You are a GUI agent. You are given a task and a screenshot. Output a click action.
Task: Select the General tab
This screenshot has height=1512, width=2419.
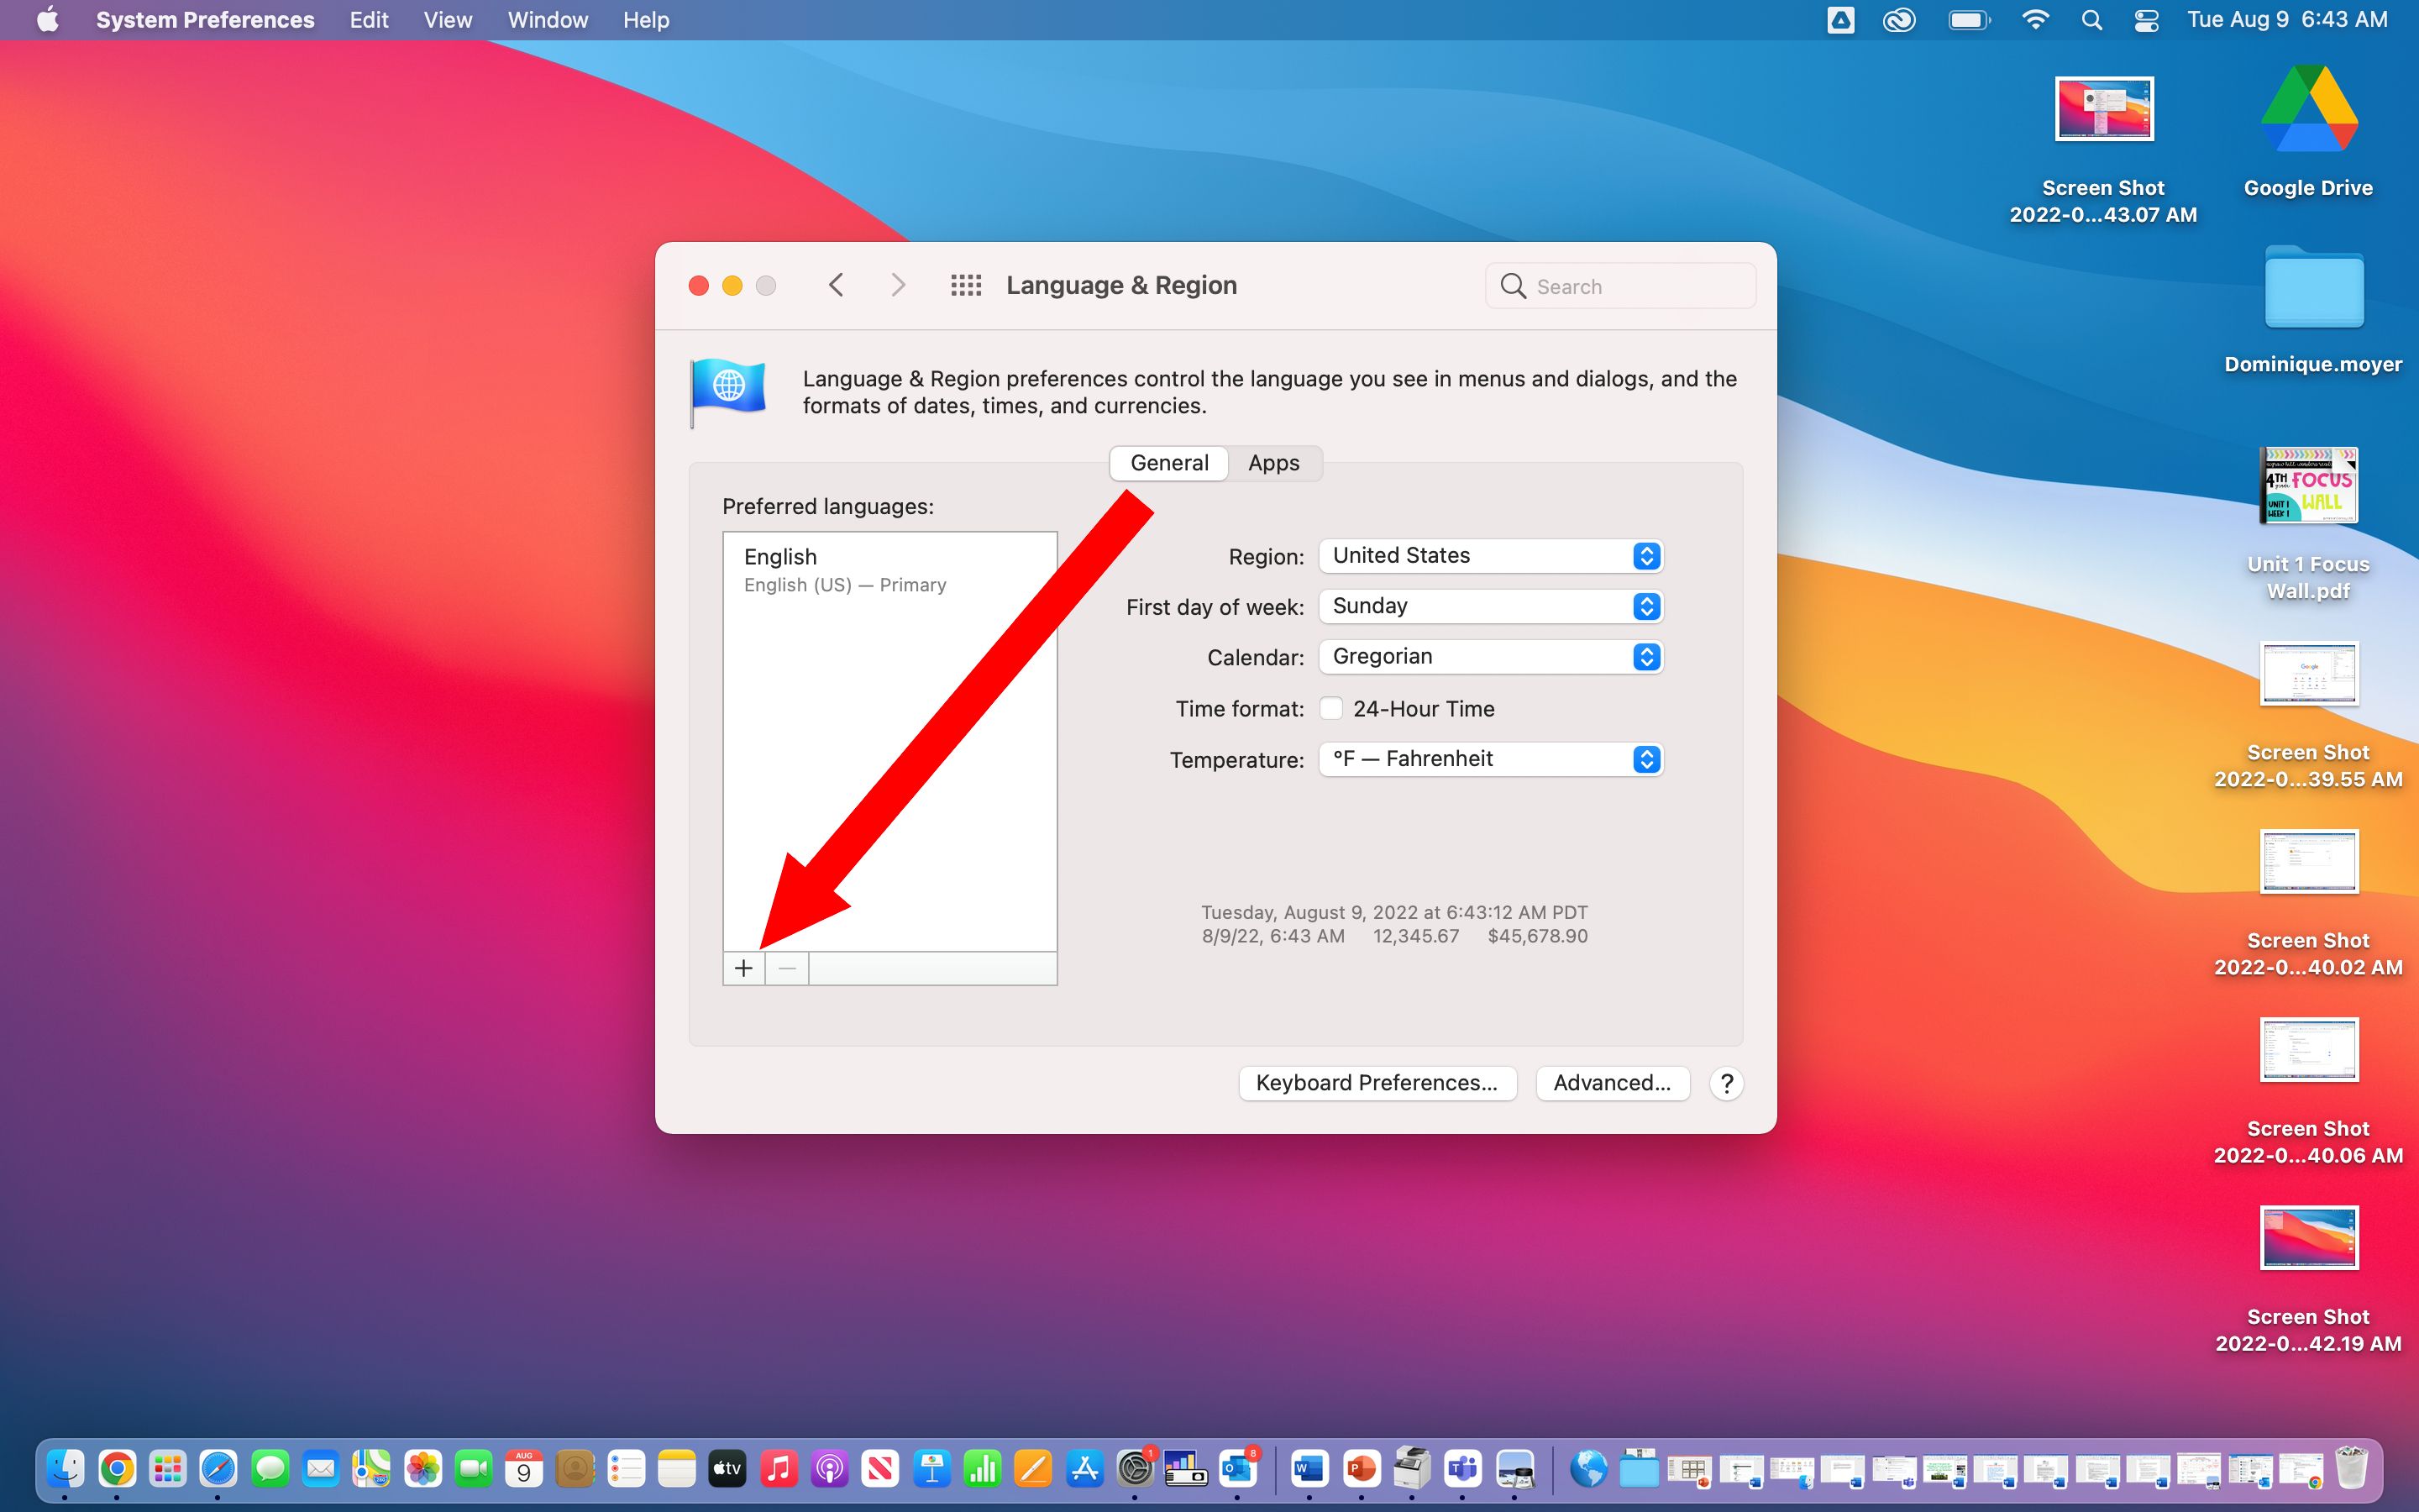[1168, 462]
